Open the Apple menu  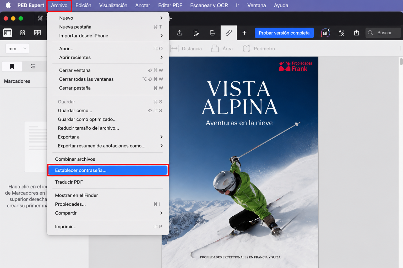coord(8,5)
